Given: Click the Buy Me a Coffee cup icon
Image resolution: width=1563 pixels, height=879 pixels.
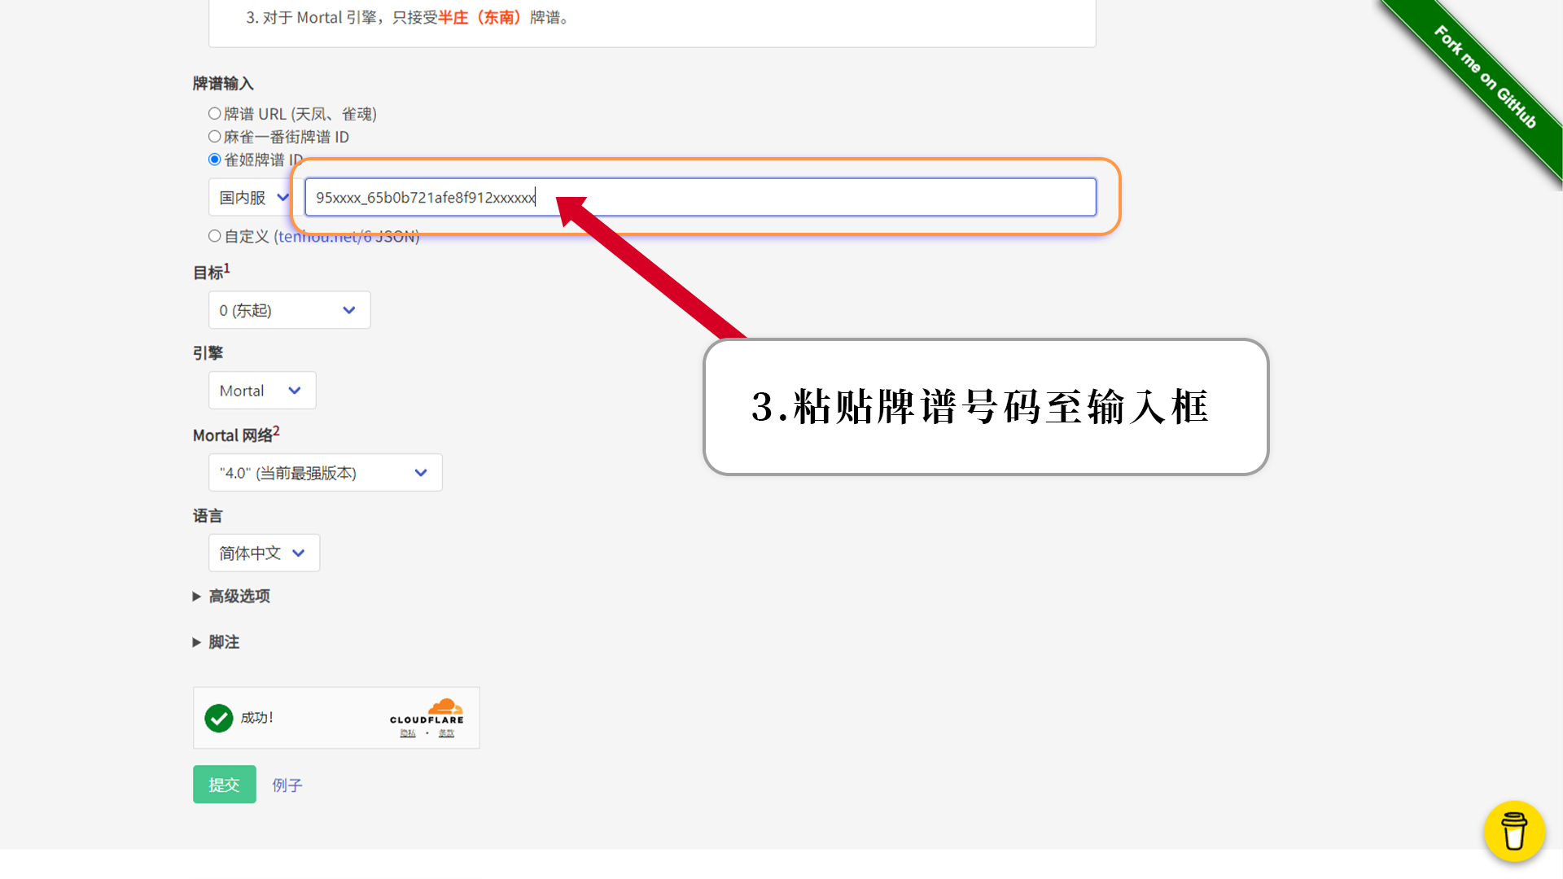Looking at the screenshot, I should 1513,831.
